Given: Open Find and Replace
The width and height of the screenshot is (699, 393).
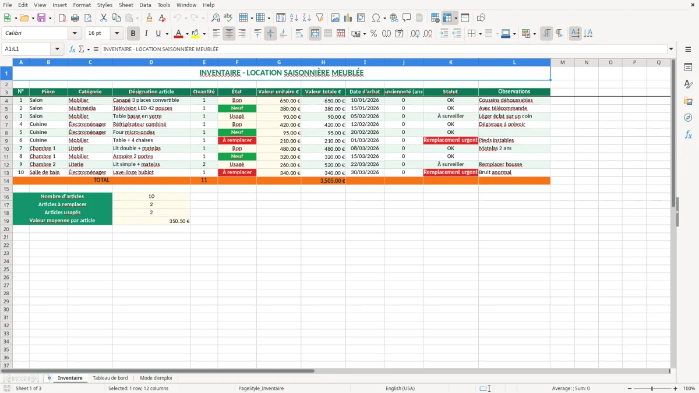Looking at the screenshot, I should tap(216, 18).
